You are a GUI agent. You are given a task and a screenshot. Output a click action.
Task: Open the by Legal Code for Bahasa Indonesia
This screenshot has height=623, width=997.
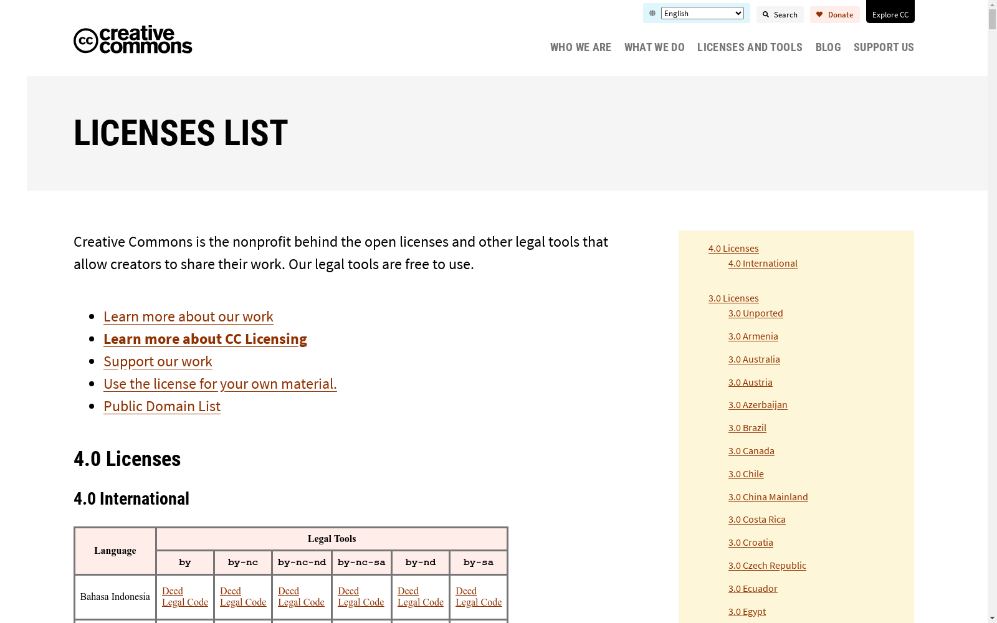[x=185, y=602]
